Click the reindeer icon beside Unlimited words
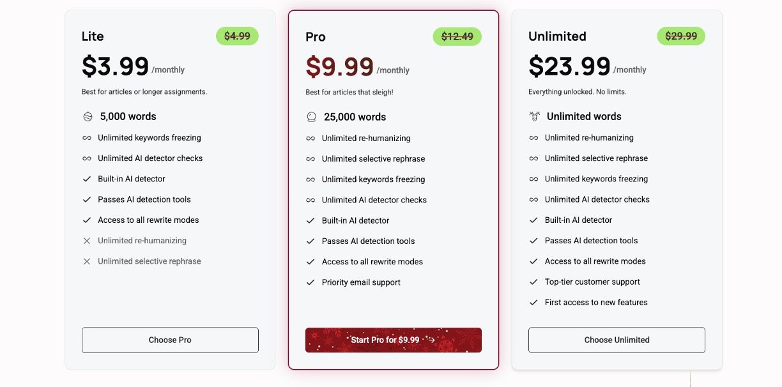Screen dimensions: 782x387 [535, 116]
